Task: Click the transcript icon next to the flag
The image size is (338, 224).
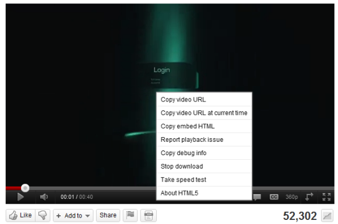Action: pos(149,215)
